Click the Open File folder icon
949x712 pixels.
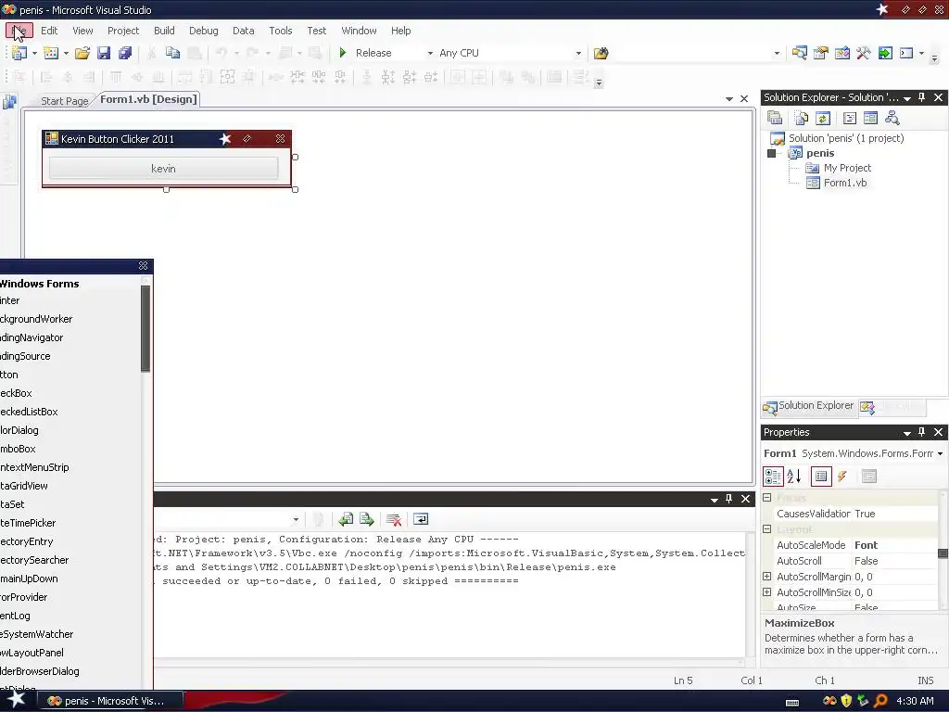click(82, 53)
